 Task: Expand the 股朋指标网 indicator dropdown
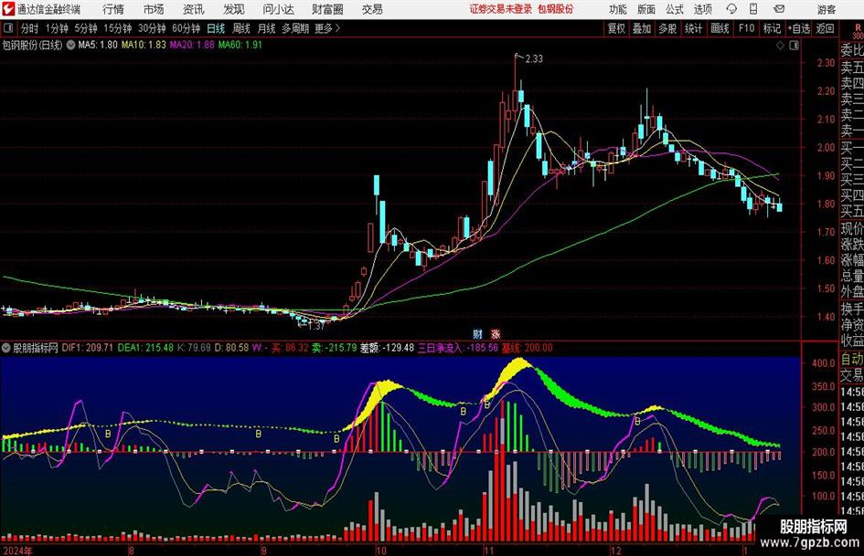6,347
